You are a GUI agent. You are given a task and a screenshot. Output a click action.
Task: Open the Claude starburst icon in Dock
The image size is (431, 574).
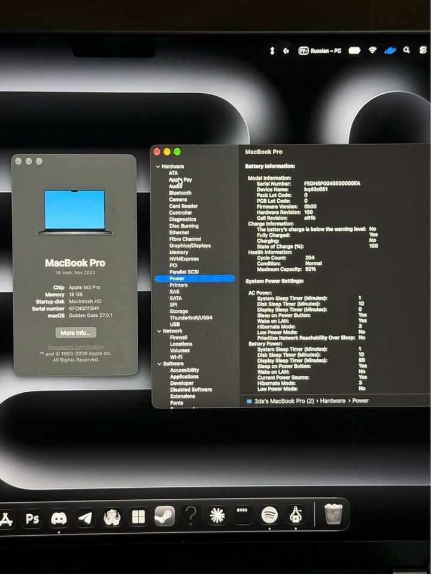click(217, 515)
